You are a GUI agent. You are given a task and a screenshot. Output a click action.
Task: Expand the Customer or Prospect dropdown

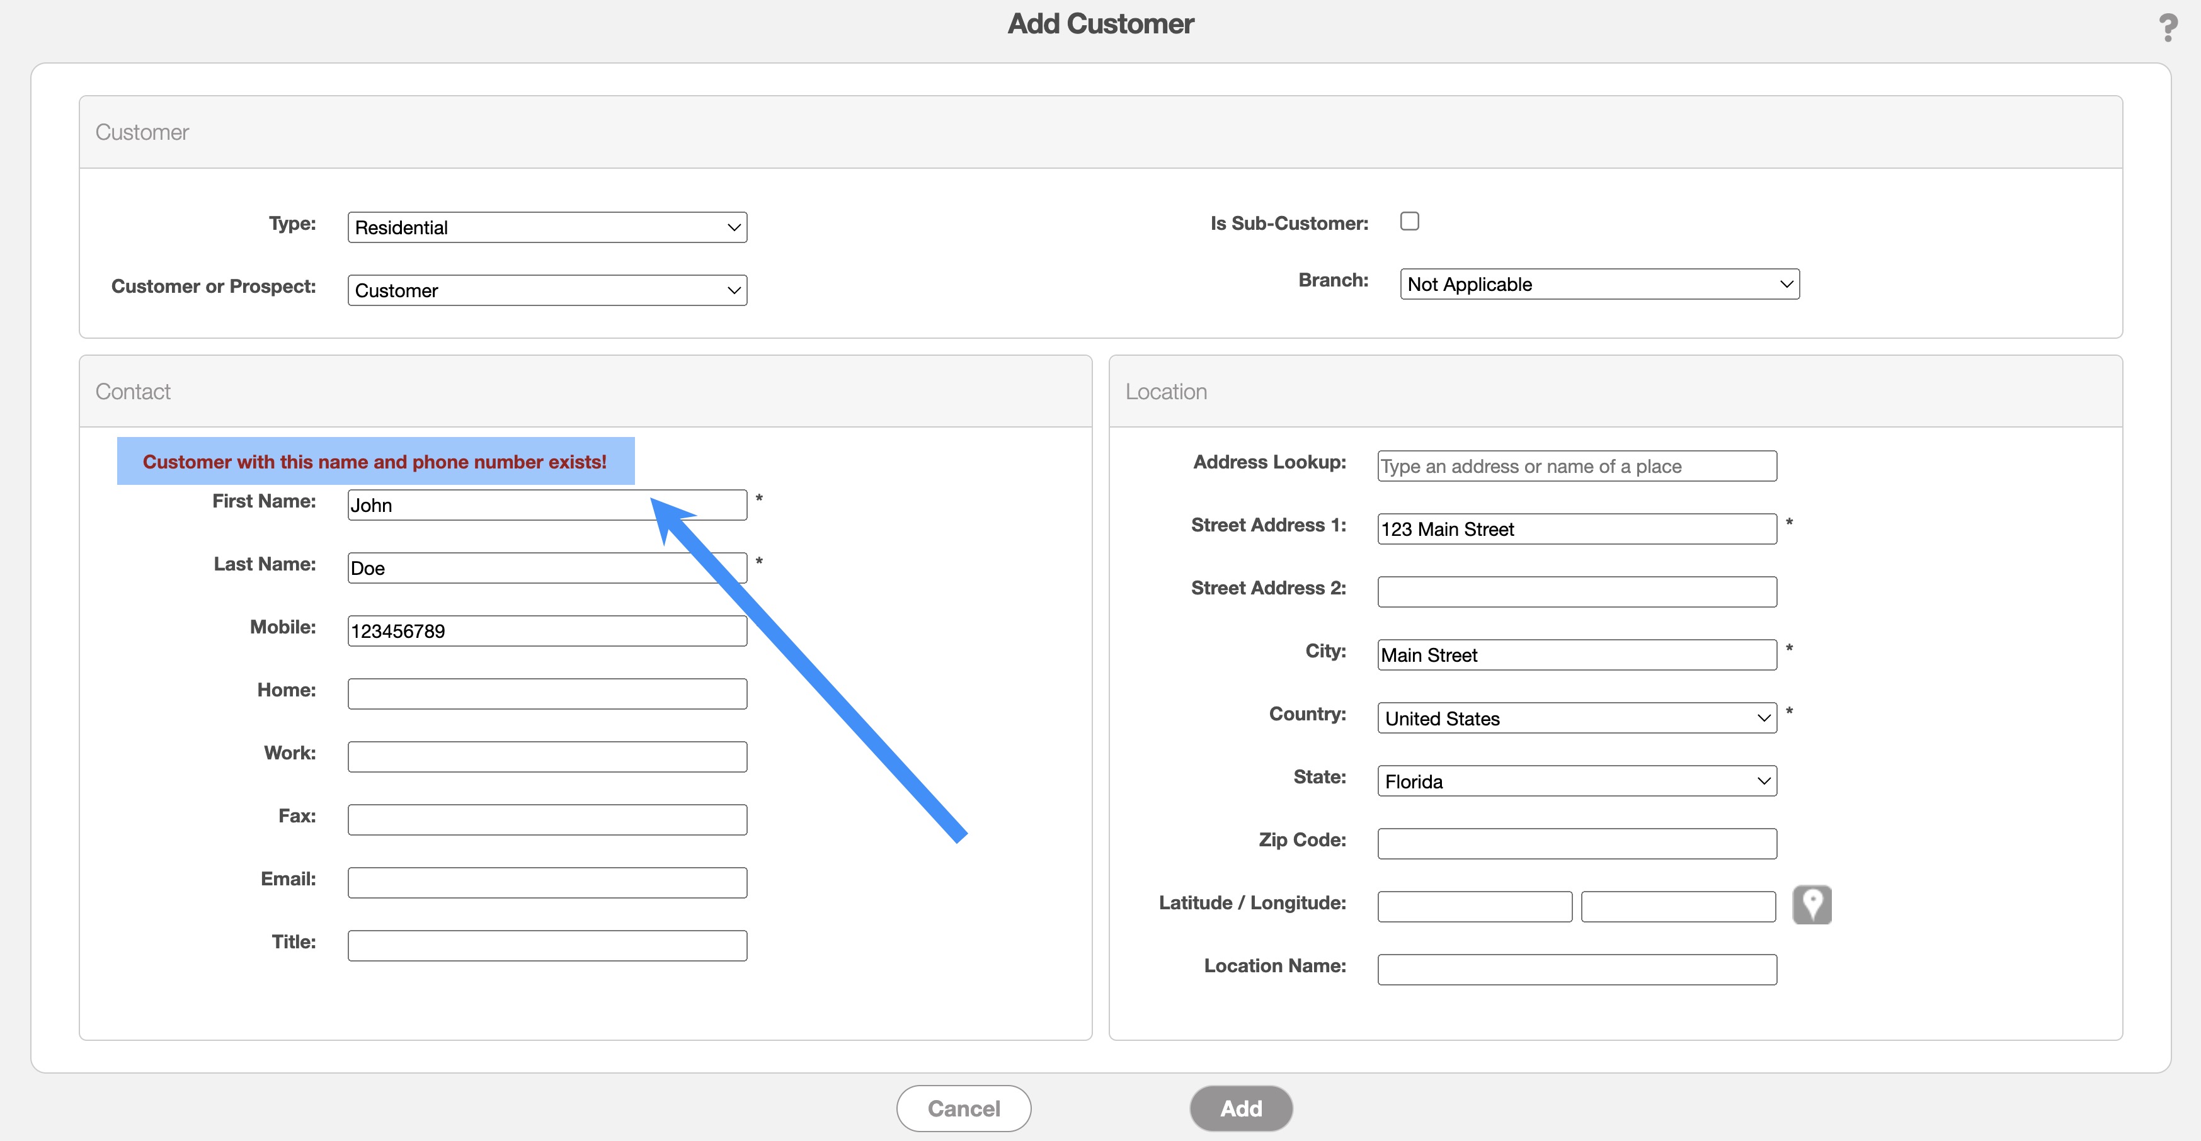pyautogui.click(x=547, y=290)
